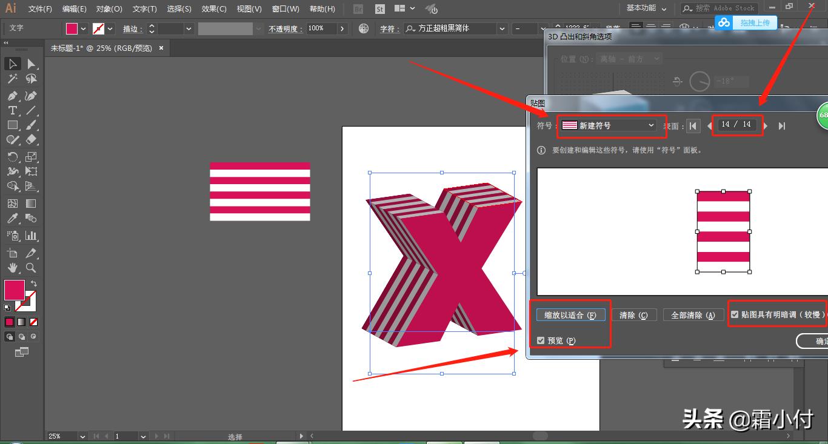The image size is (828, 444).
Task: Select the Rotate tool
Action: [x=13, y=156]
